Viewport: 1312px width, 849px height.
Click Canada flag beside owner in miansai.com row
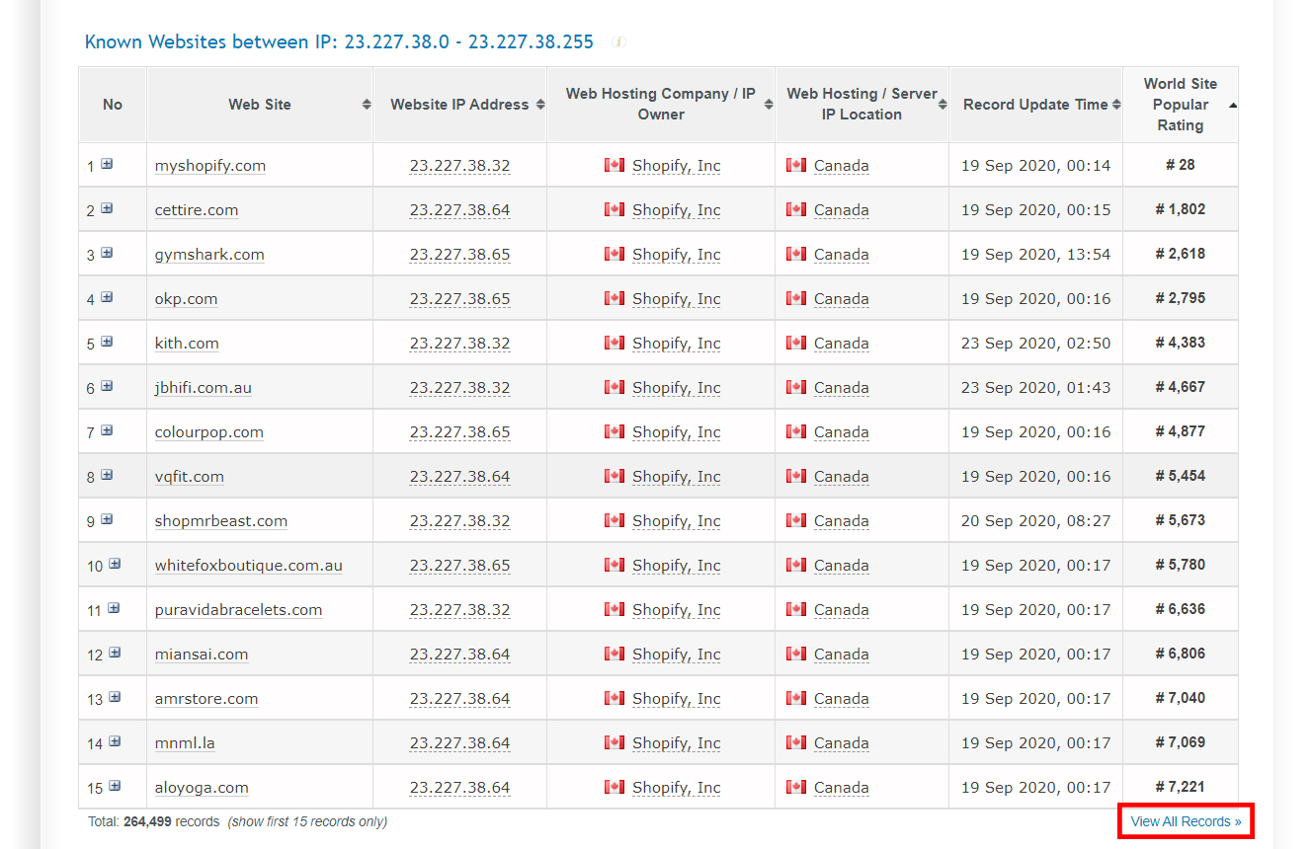[615, 654]
